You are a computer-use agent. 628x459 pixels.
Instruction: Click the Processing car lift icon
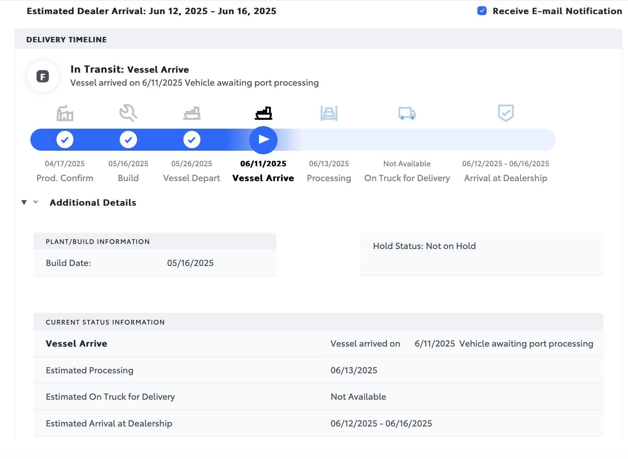point(329,113)
